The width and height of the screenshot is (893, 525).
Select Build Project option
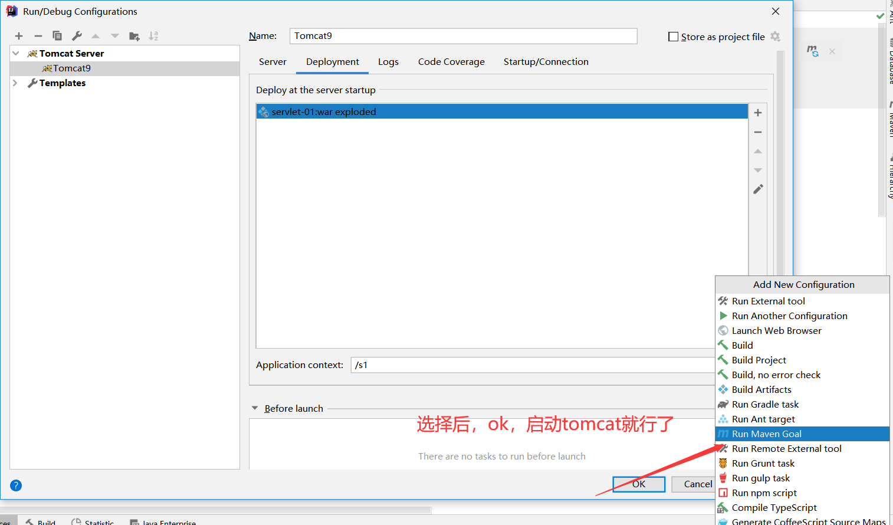(x=802, y=360)
